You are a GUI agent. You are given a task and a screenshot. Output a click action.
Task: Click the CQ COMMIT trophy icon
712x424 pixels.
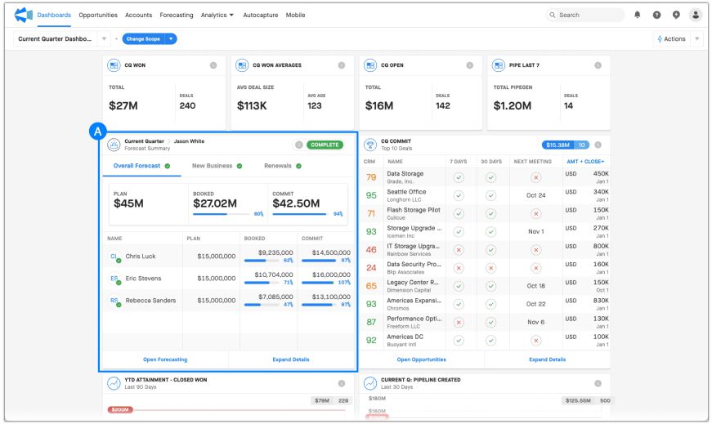coord(370,145)
